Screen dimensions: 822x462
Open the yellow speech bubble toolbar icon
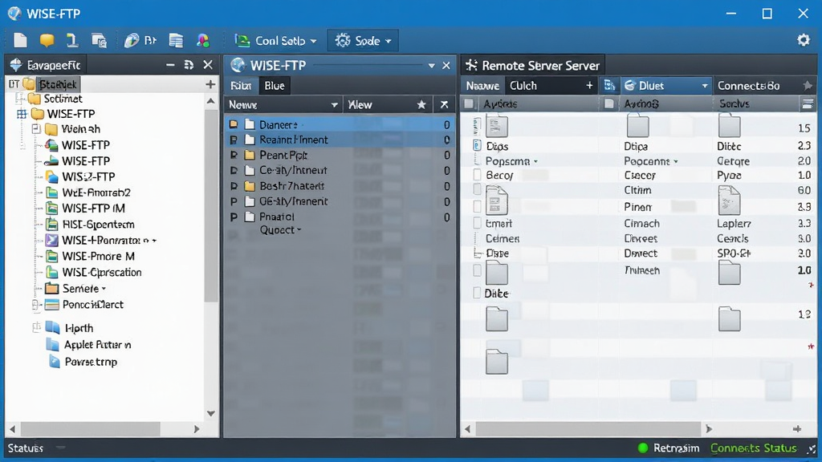click(x=47, y=40)
